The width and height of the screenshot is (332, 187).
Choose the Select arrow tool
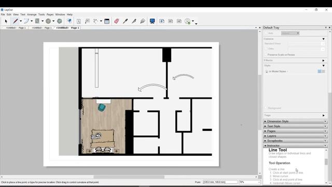[6, 21]
